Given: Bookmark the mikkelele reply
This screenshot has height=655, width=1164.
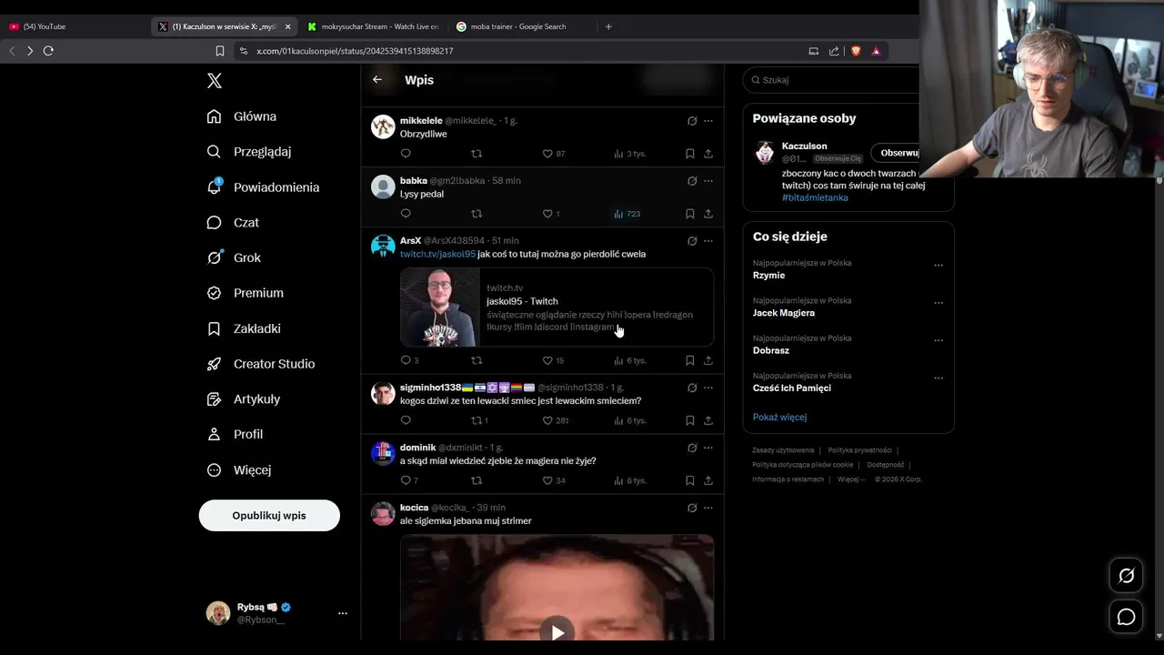Looking at the screenshot, I should click(x=689, y=154).
